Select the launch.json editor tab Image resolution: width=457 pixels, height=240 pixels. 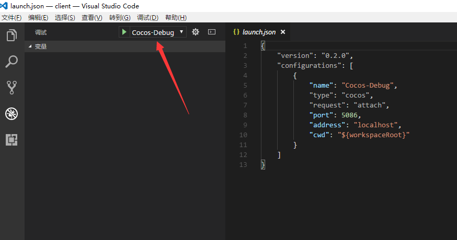[259, 32]
